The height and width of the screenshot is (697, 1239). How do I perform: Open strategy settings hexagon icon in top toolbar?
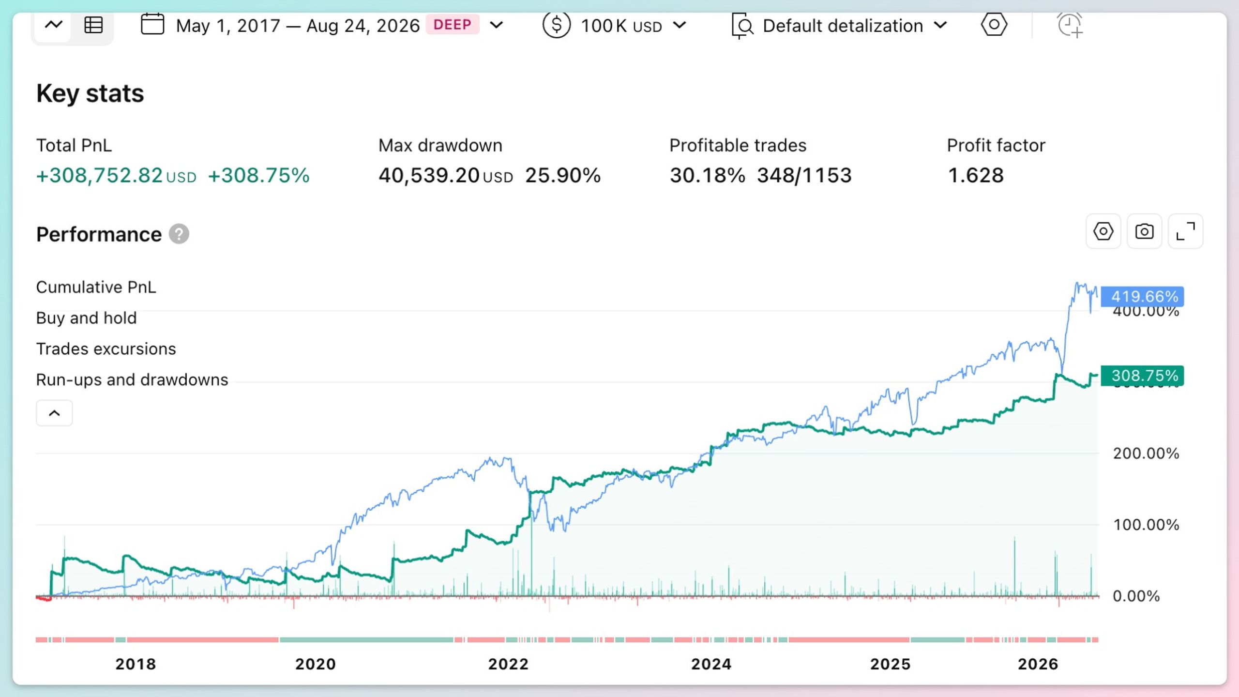994,24
